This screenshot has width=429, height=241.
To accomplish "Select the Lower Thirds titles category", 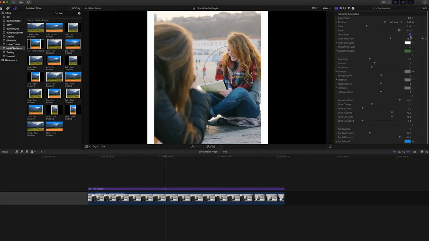I will [13, 44].
